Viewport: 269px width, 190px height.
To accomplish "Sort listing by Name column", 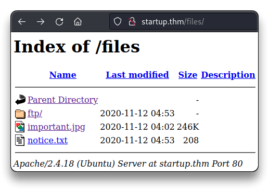I will tap(63, 75).
